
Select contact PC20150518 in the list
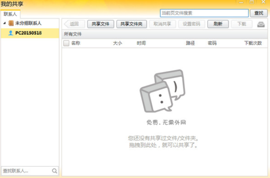pos(29,33)
